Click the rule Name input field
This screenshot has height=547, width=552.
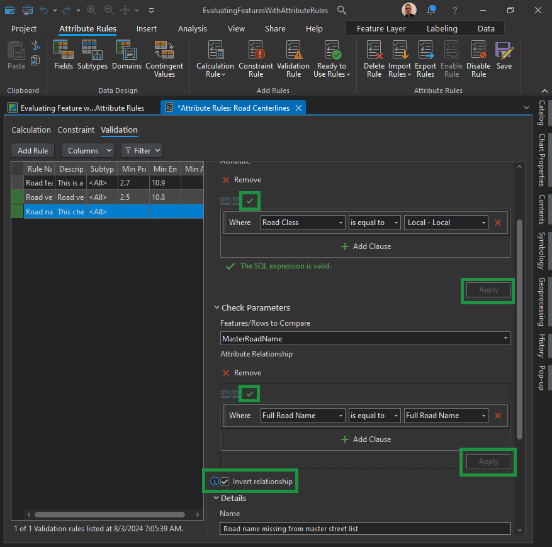coord(365,529)
